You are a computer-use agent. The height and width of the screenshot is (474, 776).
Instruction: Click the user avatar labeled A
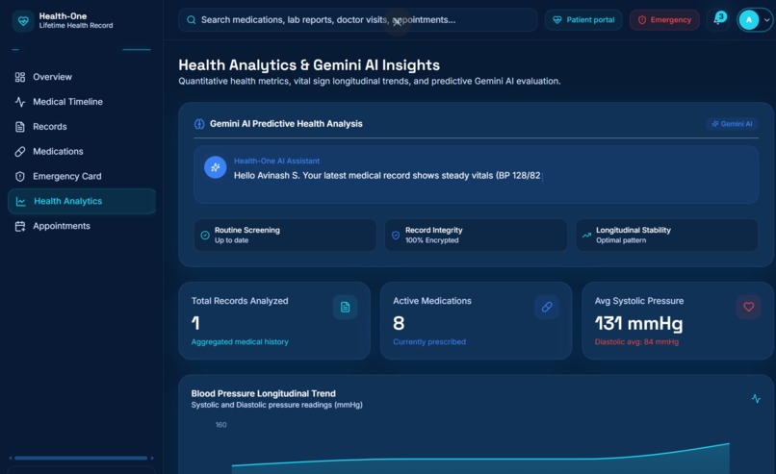click(x=749, y=20)
